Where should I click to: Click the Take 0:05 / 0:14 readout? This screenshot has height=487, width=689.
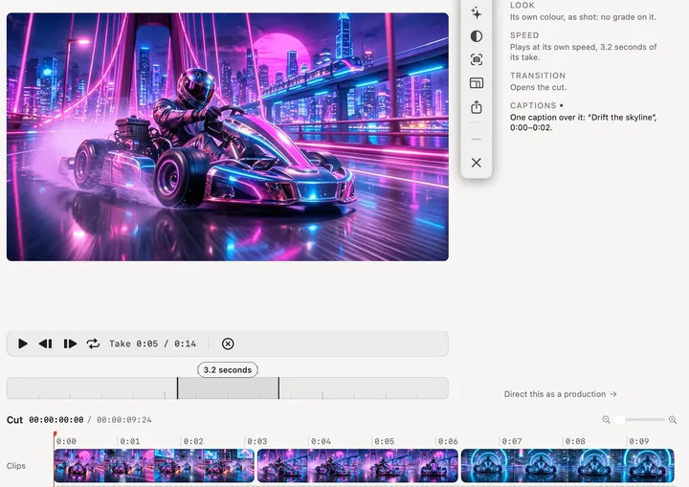(152, 343)
